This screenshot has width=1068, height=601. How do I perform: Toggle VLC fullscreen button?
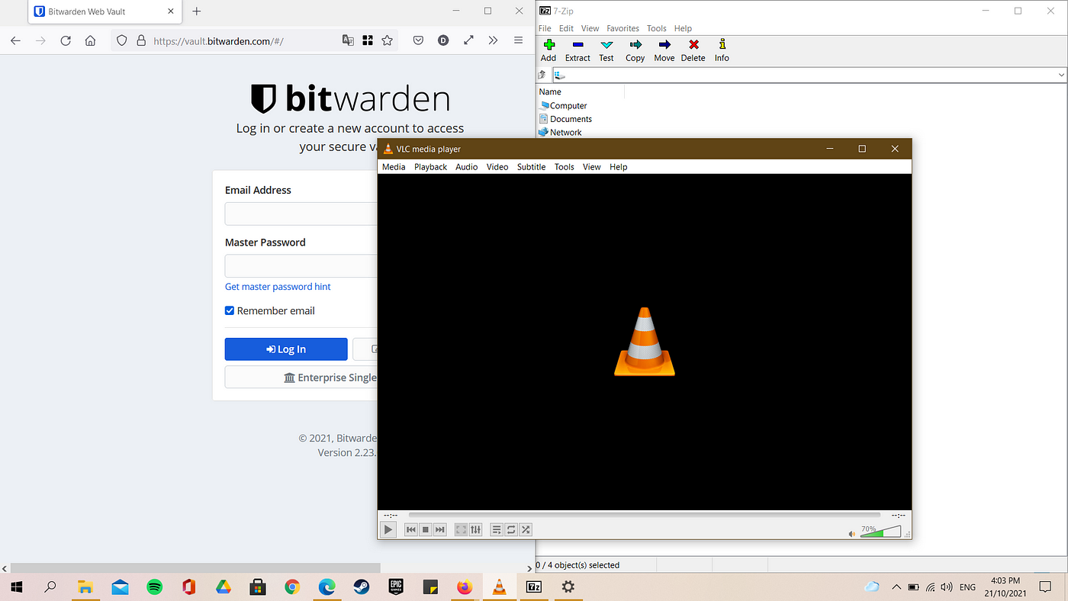[x=461, y=529]
